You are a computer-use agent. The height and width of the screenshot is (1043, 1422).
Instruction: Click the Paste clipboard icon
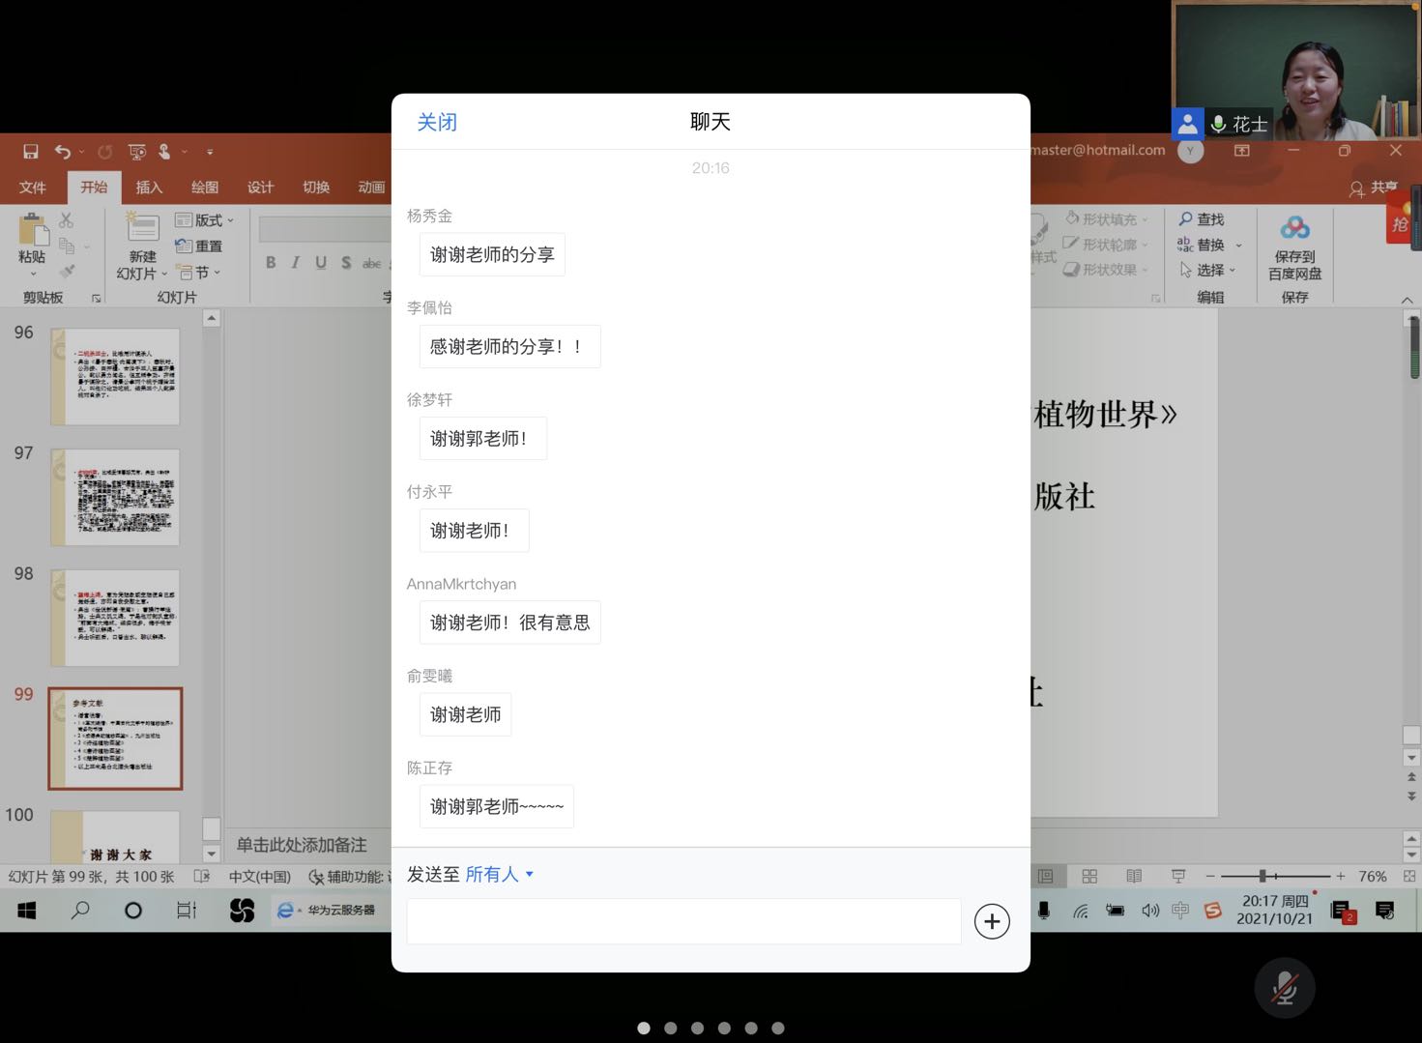click(32, 232)
